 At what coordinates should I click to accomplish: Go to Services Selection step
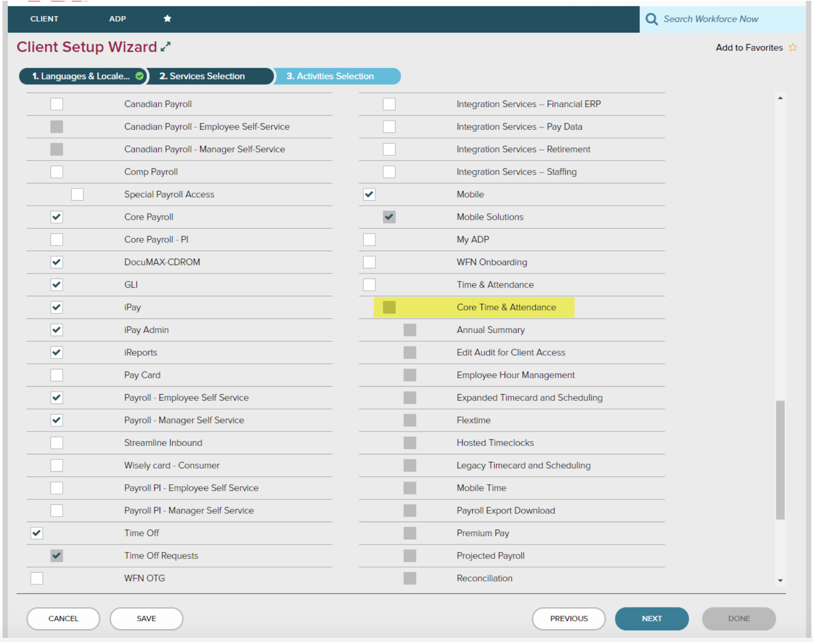point(202,76)
